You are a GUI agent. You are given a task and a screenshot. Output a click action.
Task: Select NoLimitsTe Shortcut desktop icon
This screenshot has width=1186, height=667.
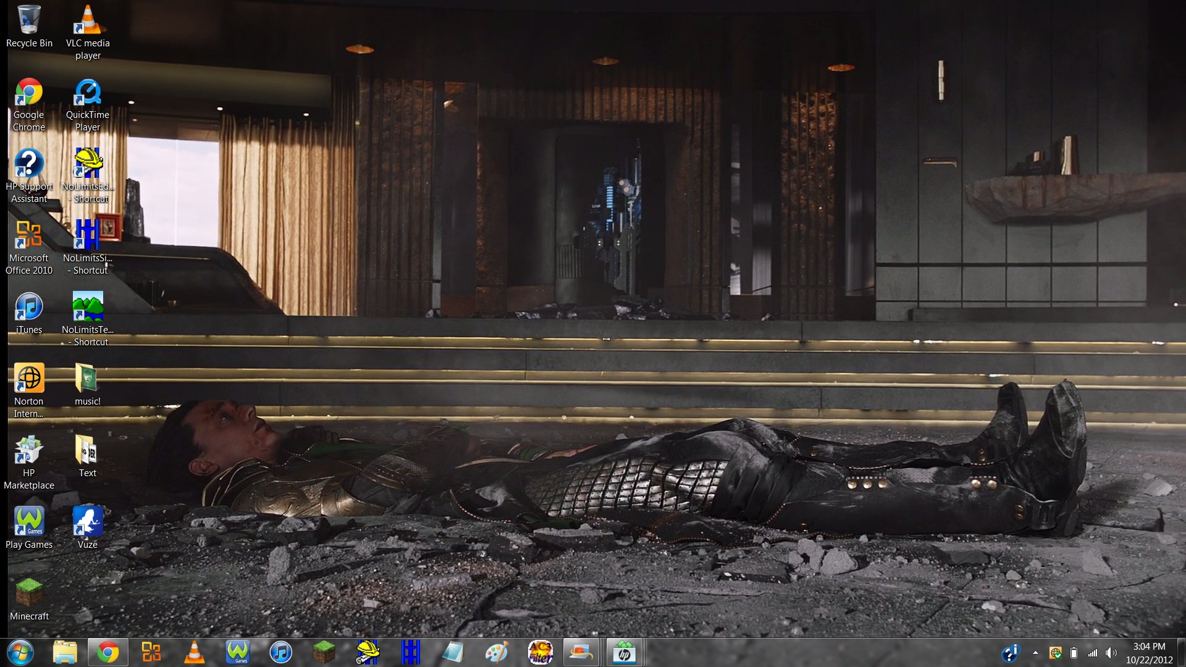(x=88, y=319)
